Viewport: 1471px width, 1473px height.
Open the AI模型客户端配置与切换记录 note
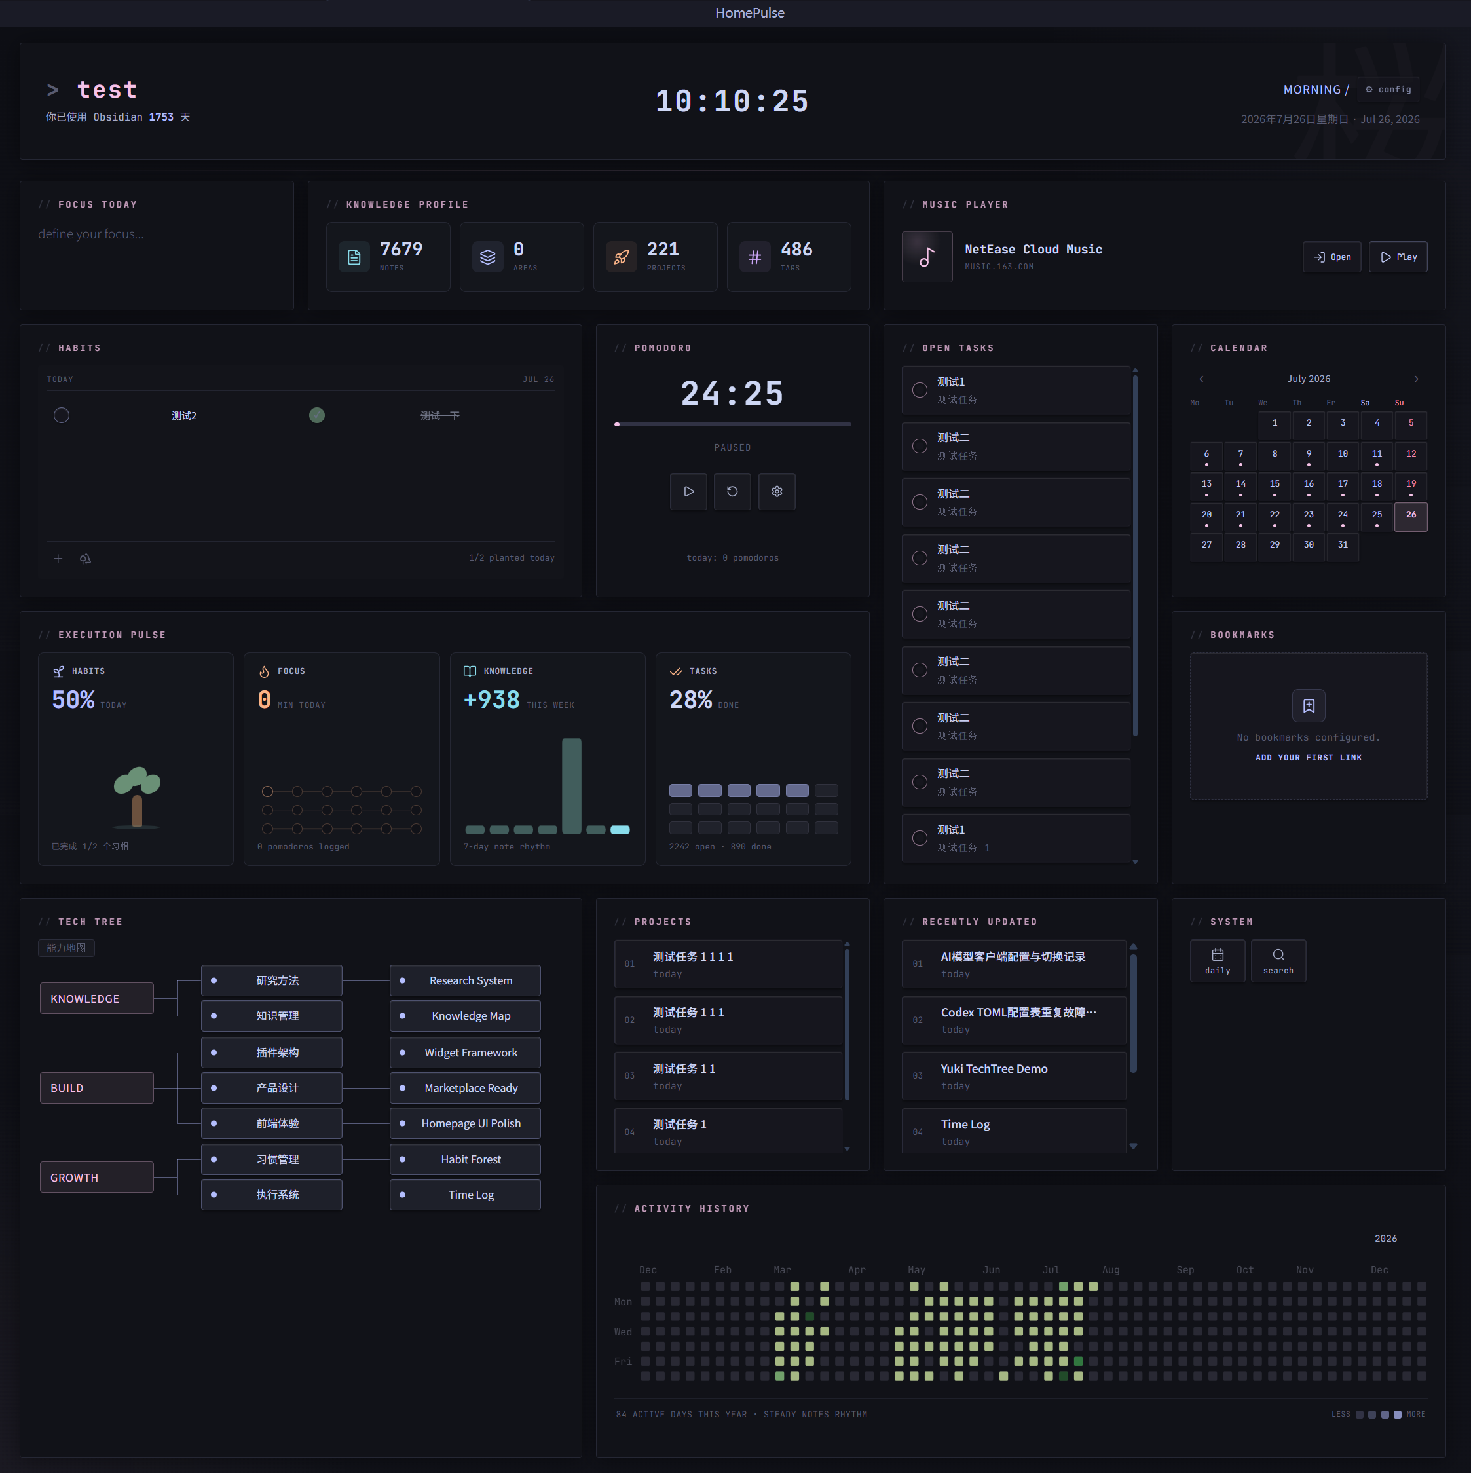[1015, 965]
